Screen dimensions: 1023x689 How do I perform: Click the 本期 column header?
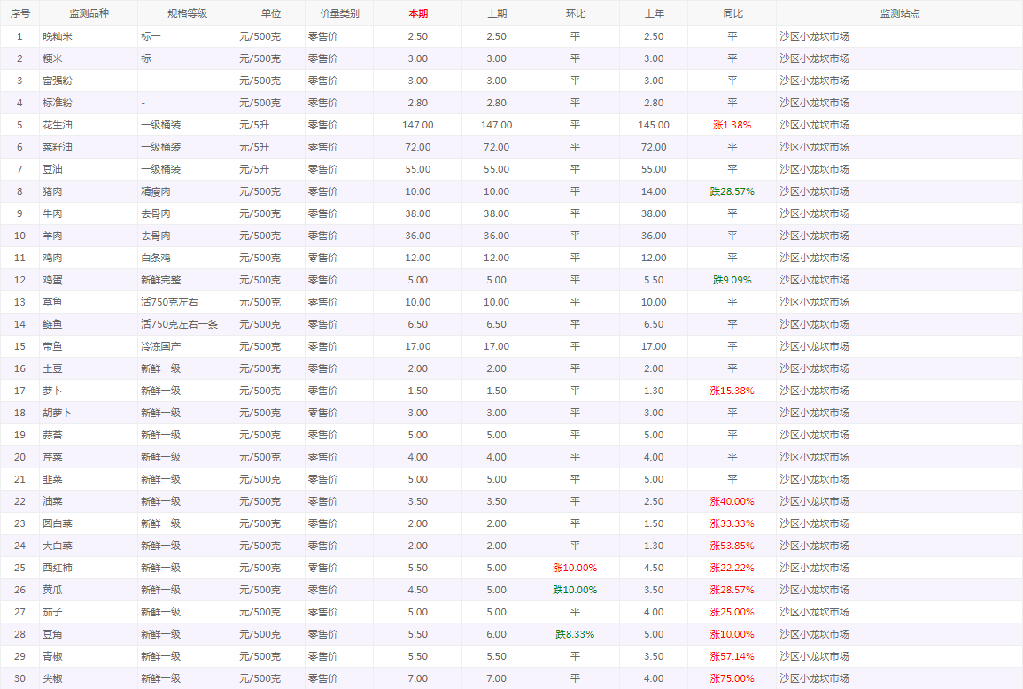click(x=418, y=13)
